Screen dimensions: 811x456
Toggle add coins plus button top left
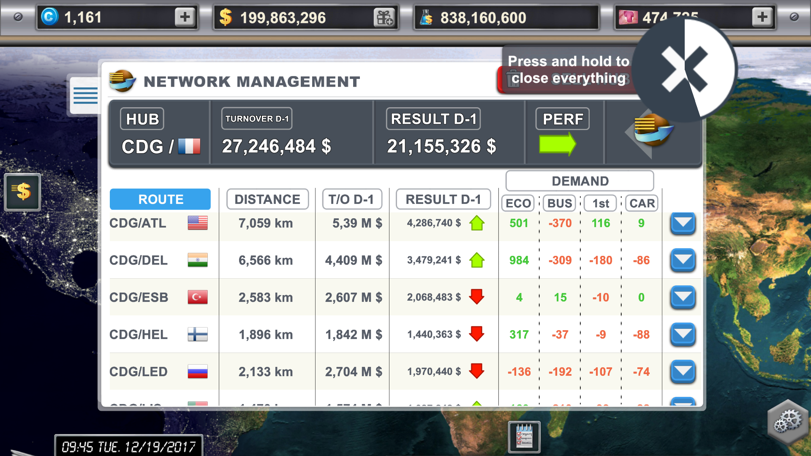[x=185, y=18]
